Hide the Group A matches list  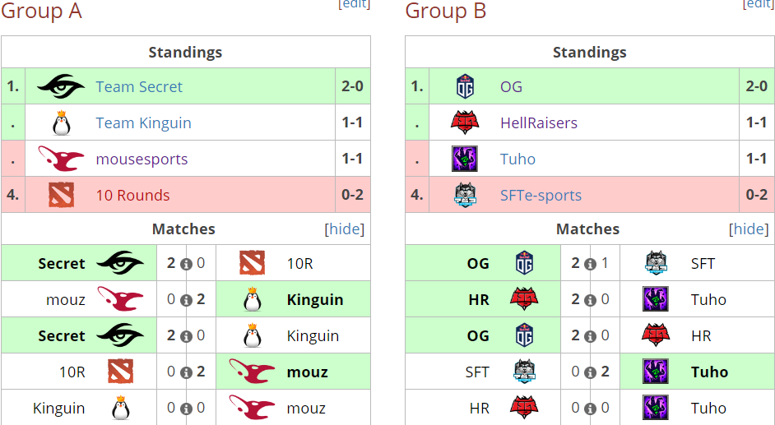pyautogui.click(x=344, y=229)
